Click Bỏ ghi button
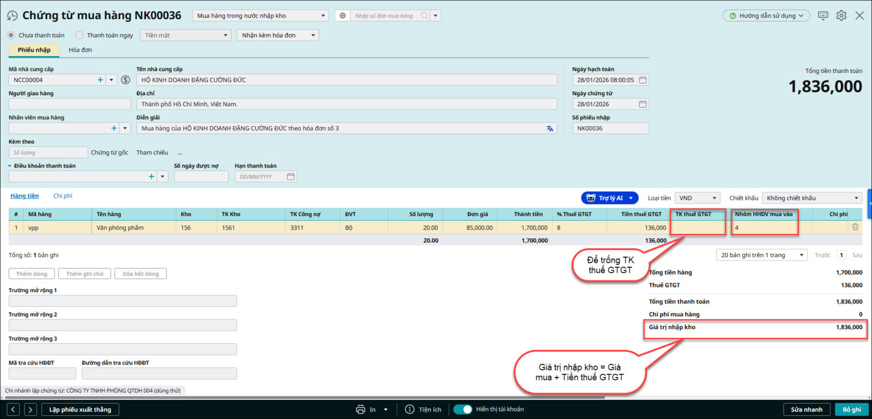Image resolution: width=872 pixels, height=419 pixels. click(x=851, y=410)
